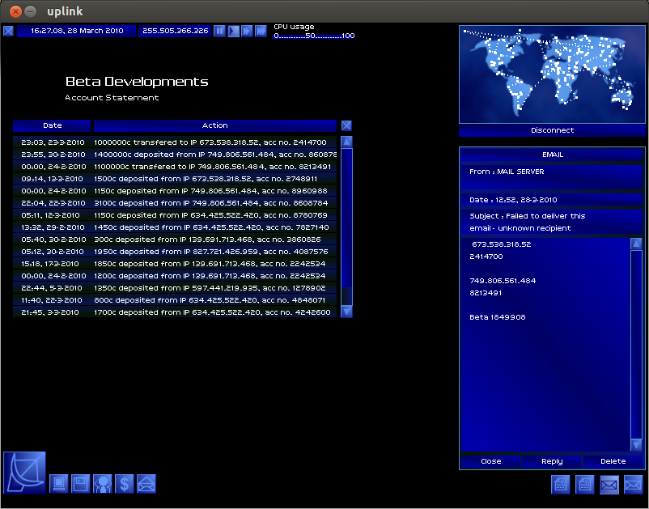Select the 1500c deposited row

click(175, 179)
